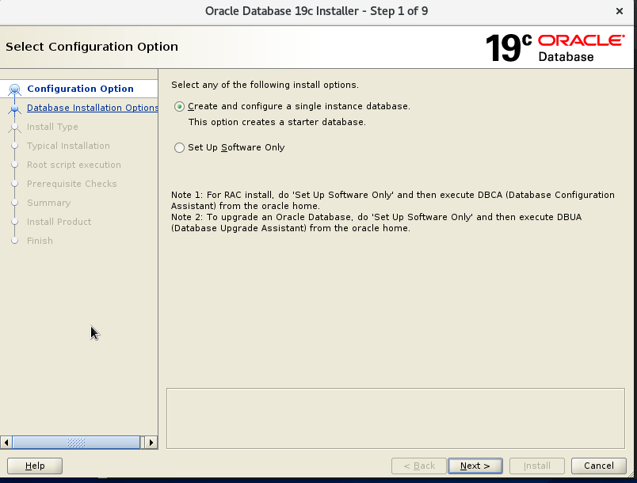The width and height of the screenshot is (637, 483).
Task: Click the Finish step node dot
Action: (14, 241)
